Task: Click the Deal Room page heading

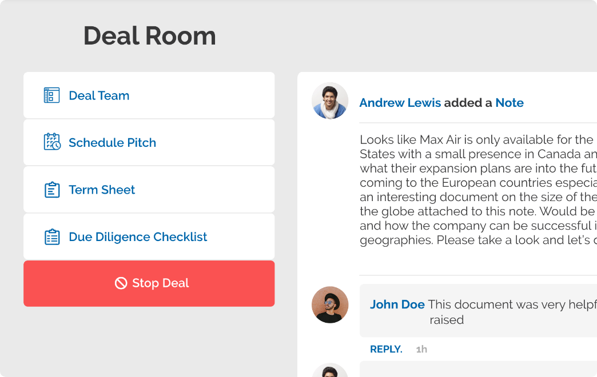Action: coord(150,35)
